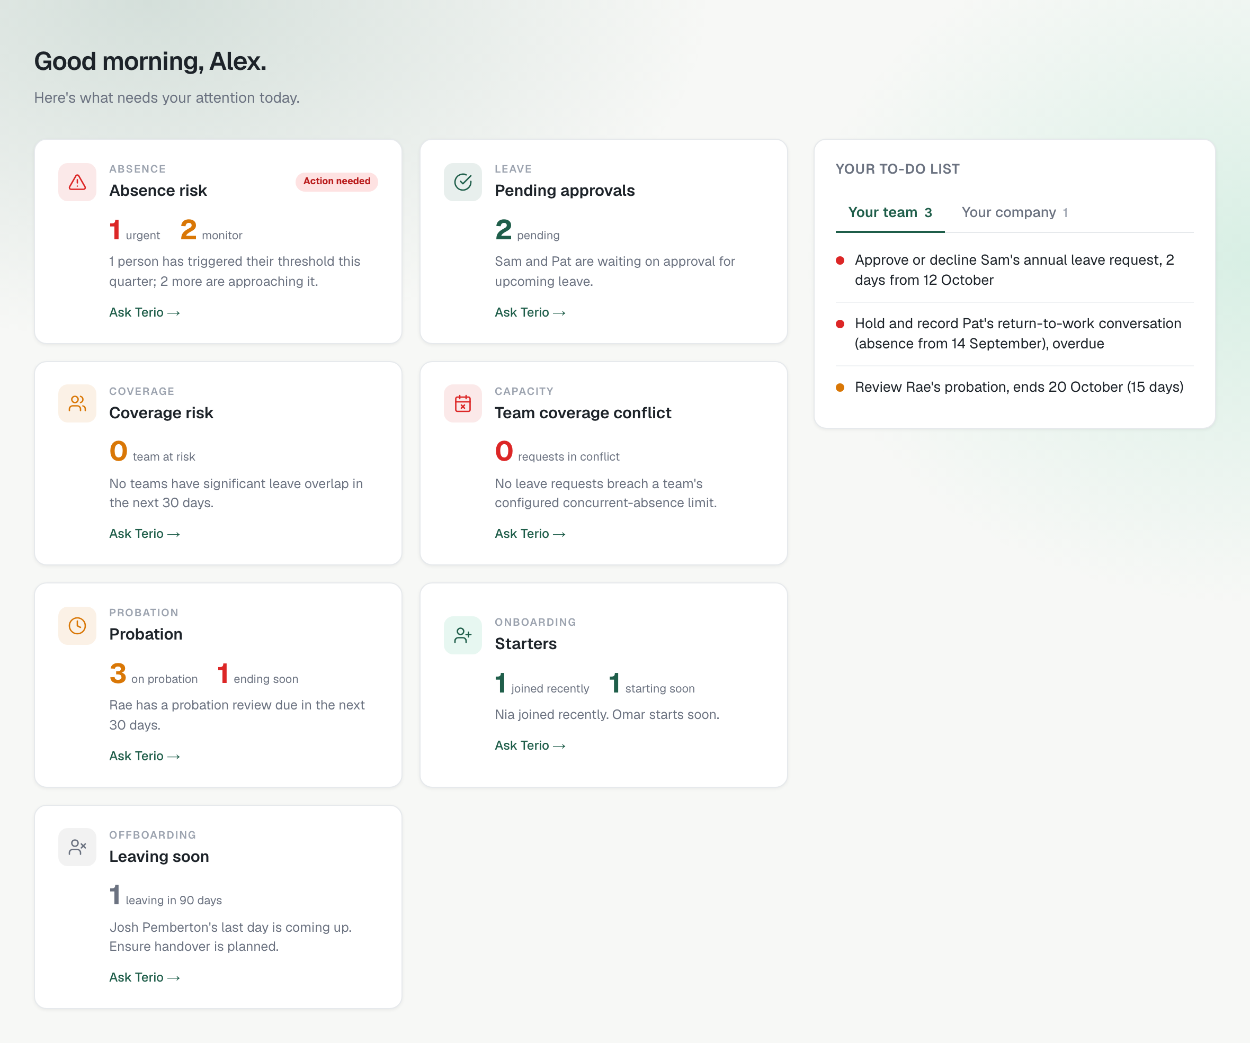Click the 3 on probation count
Image resolution: width=1250 pixels, height=1043 pixels.
[x=154, y=673]
